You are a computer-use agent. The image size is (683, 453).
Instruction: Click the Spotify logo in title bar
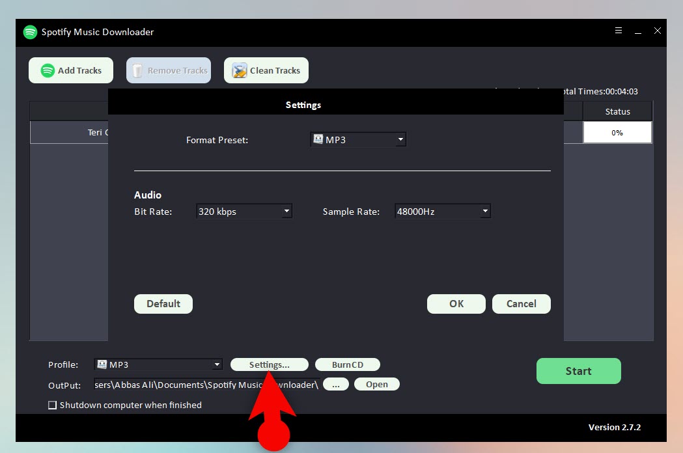pyautogui.click(x=30, y=32)
